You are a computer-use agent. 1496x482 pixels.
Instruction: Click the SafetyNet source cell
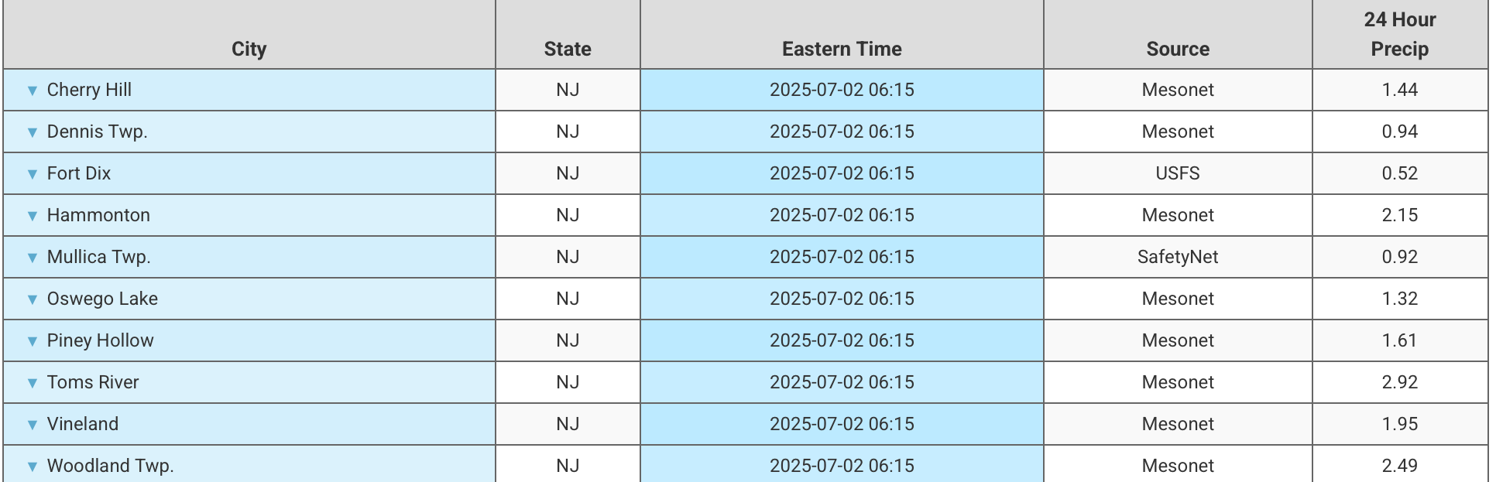[x=1178, y=257]
